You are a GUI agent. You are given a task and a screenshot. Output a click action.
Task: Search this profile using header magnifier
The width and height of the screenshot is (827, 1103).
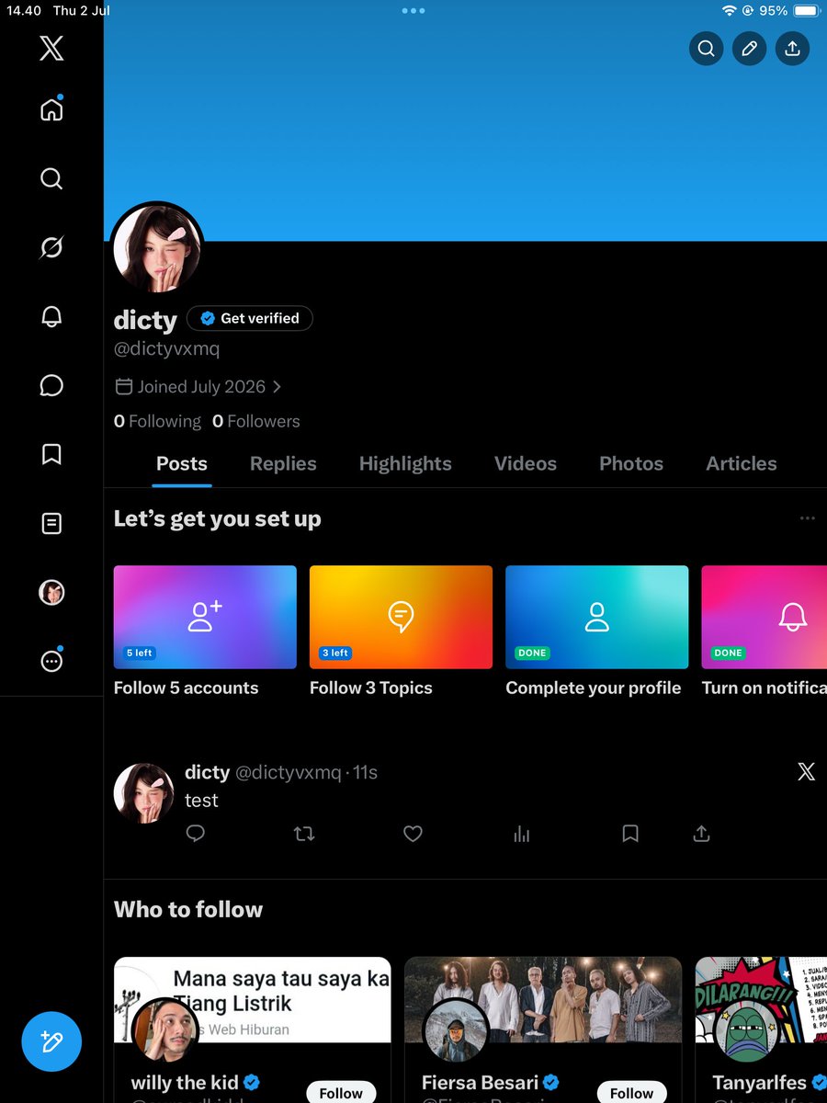(707, 49)
